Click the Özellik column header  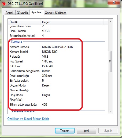tap(24, 22)
